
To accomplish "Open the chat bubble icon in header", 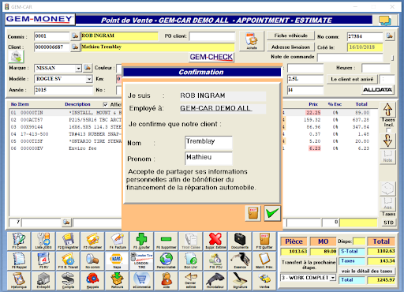I will (x=385, y=21).
